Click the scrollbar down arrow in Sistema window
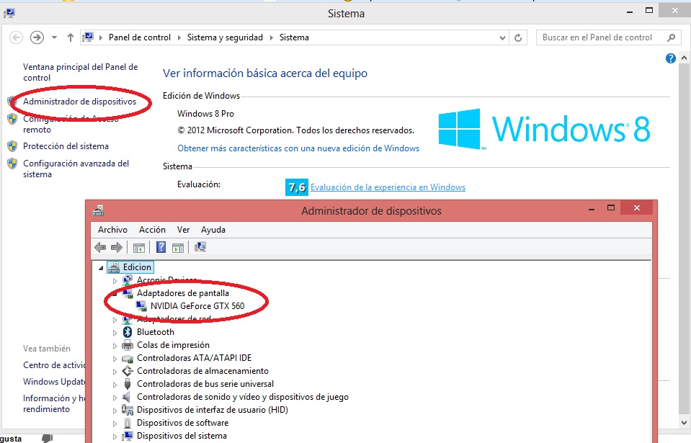Viewport: 691px width, 443px height. tap(684, 422)
